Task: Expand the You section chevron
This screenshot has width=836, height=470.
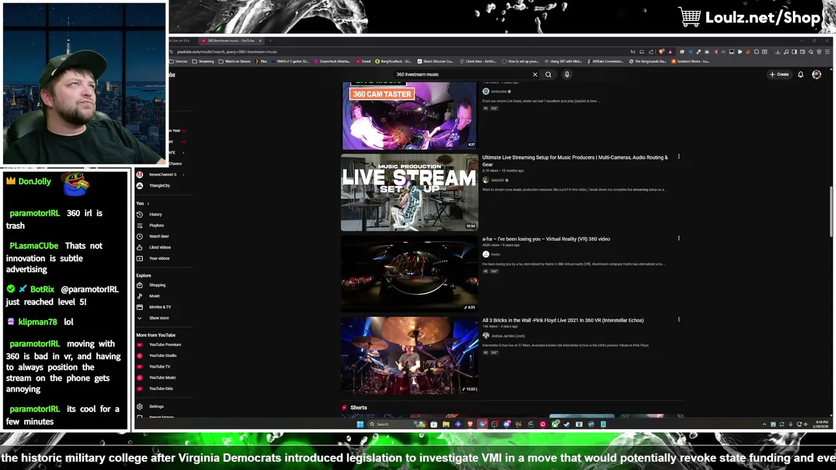Action: [148, 204]
